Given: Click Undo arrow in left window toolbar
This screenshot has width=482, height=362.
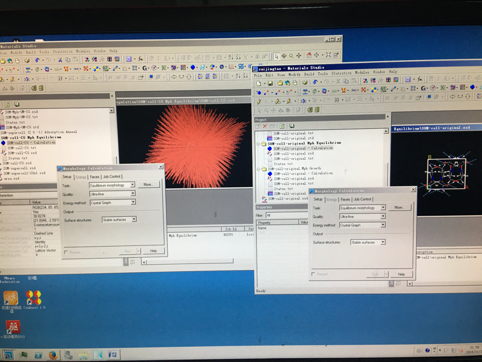Looking at the screenshot, I should (37, 60).
